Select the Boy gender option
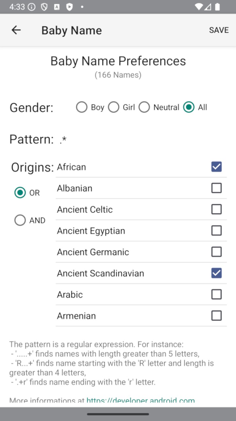Viewport: 236px width, 421px height. pos(90,107)
